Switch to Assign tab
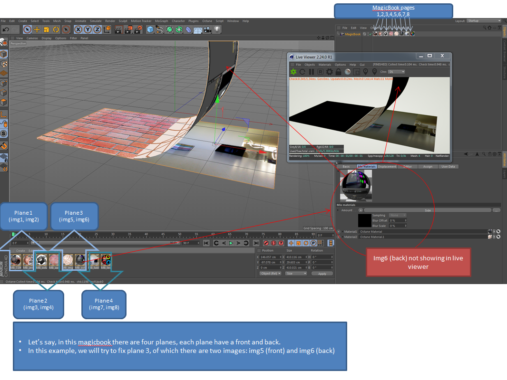Image resolution: width=507 pixels, height=380 pixels. pos(428,167)
